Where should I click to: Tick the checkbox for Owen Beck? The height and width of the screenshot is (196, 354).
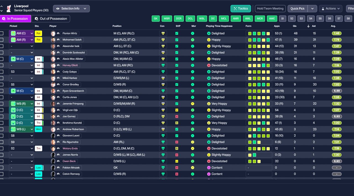pos(2,161)
